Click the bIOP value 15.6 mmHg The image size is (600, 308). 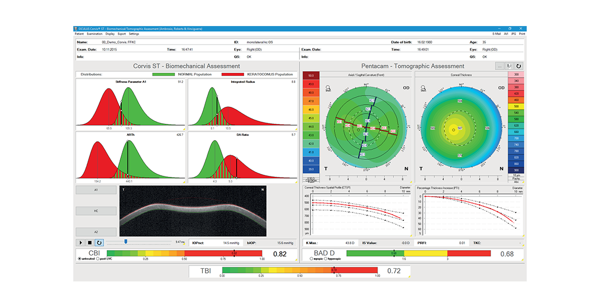[x=285, y=243]
